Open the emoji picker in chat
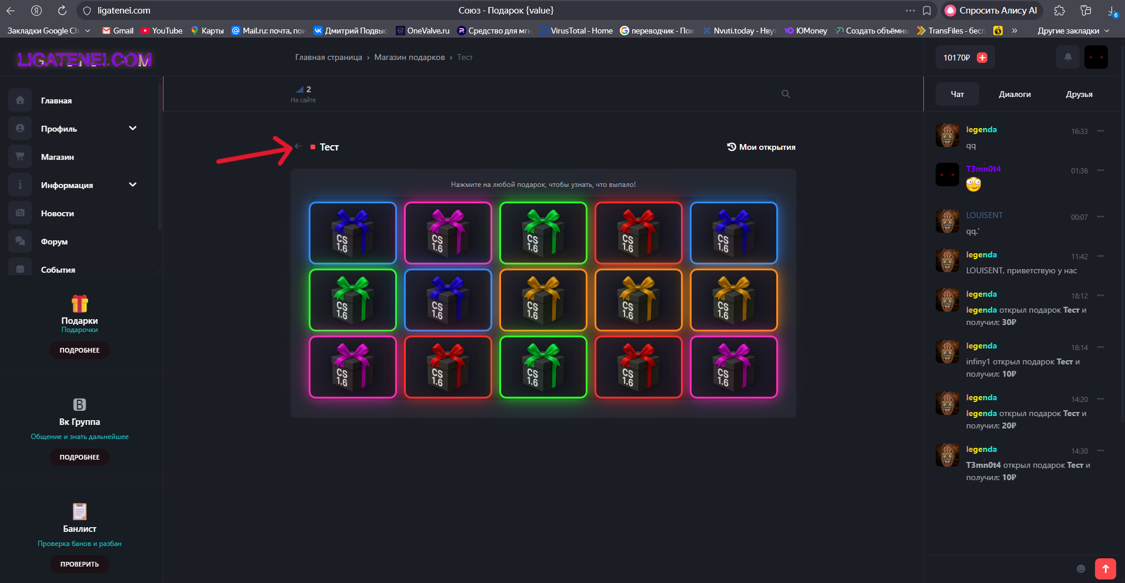1125x583 pixels. (x=1081, y=568)
